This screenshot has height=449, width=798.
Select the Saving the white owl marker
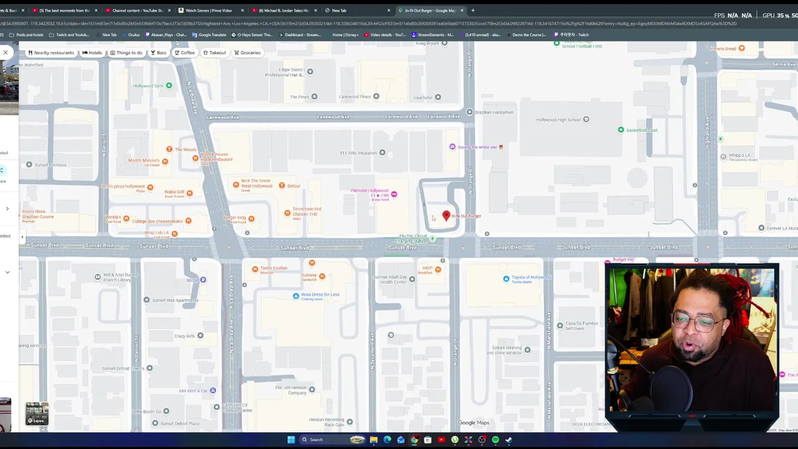tap(453, 147)
